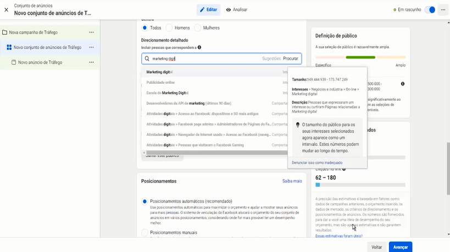Click the audience definition gauge bar
This screenshot has width=450, height=252.
pos(360,57)
